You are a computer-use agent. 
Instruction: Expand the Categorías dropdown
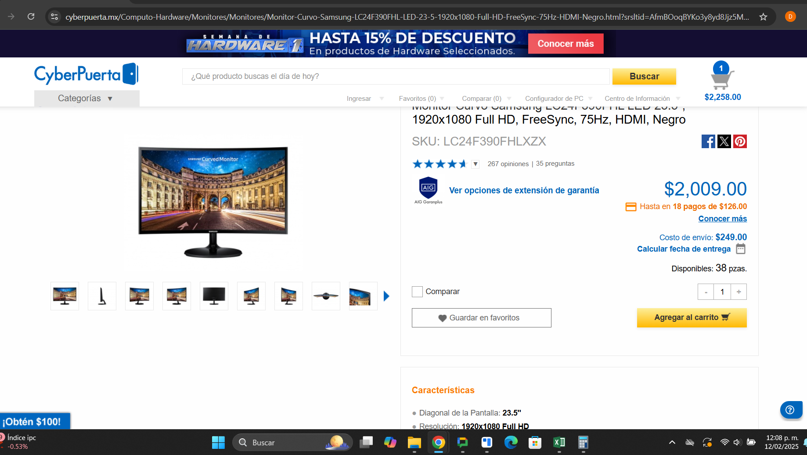click(86, 98)
